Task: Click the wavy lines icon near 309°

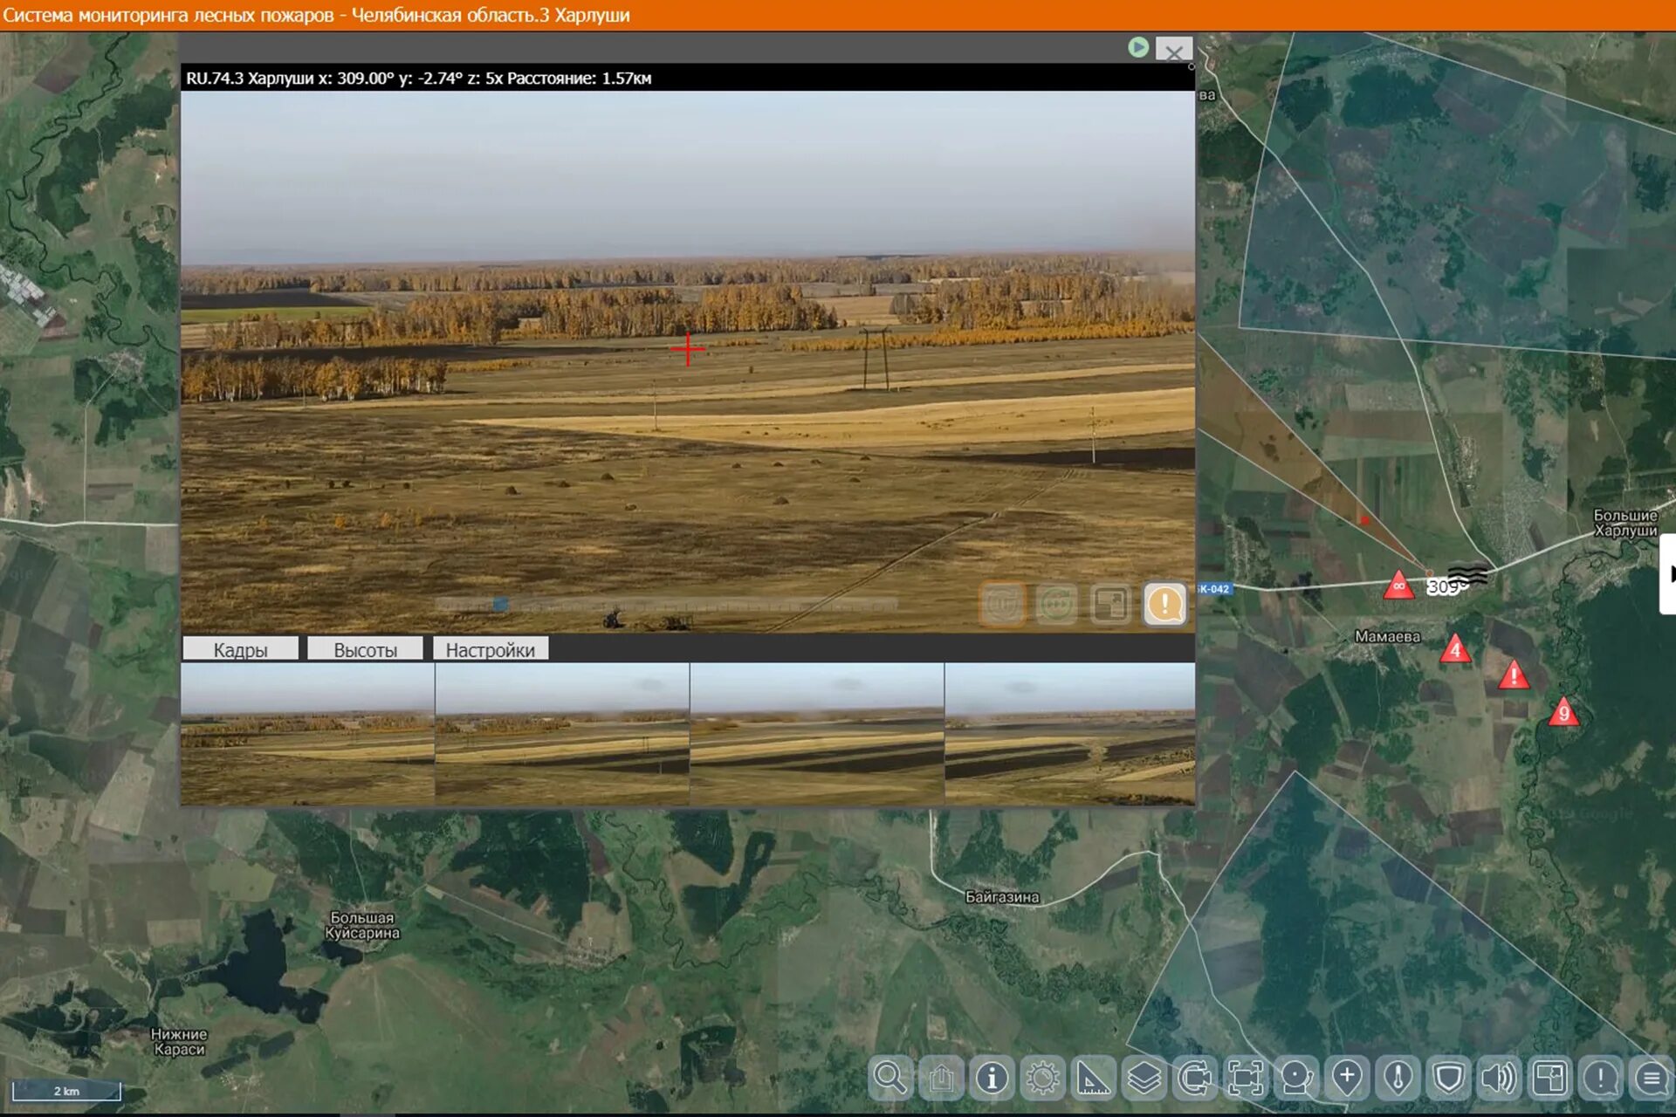Action: pos(1468,574)
